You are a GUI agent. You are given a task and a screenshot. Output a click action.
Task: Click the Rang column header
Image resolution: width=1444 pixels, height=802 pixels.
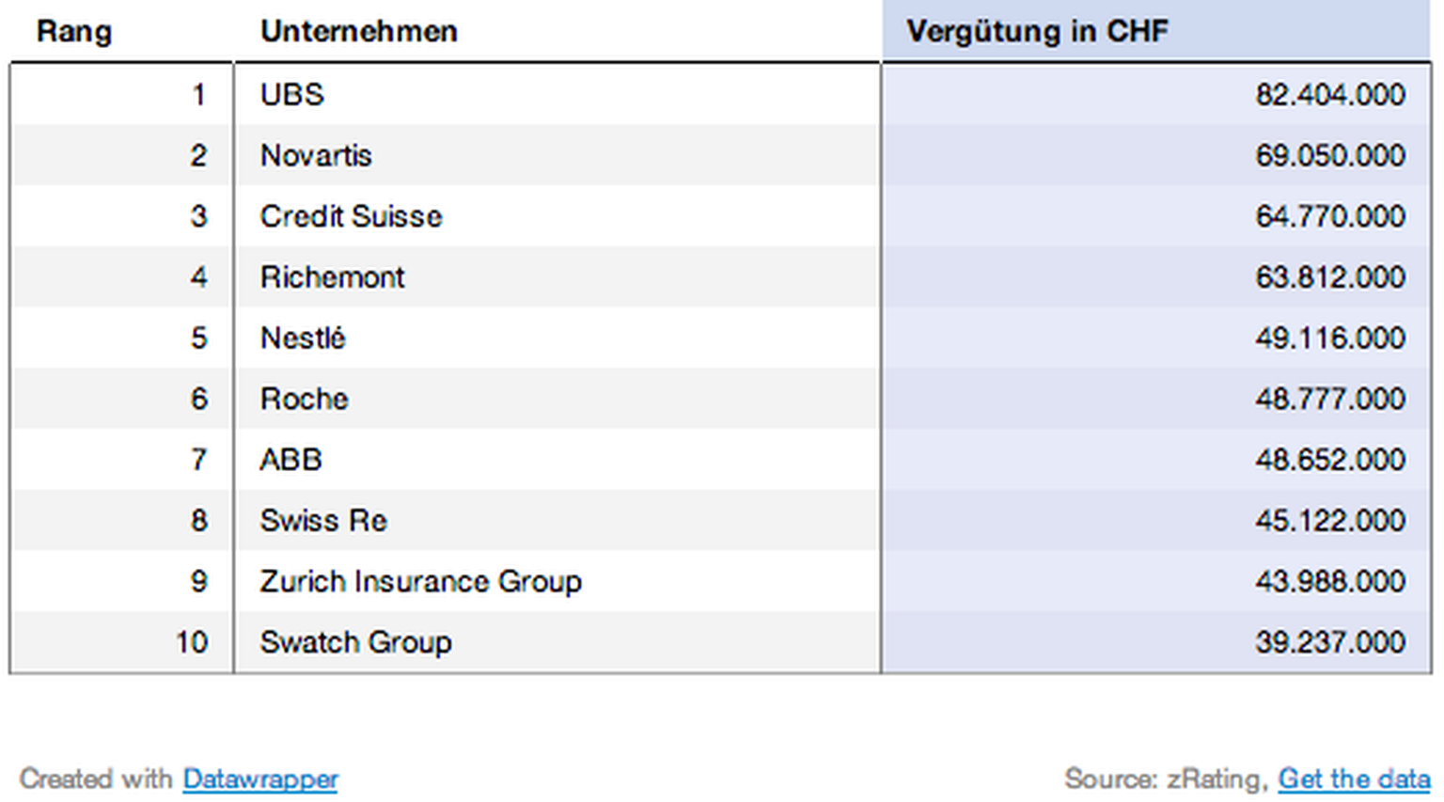pos(74,32)
